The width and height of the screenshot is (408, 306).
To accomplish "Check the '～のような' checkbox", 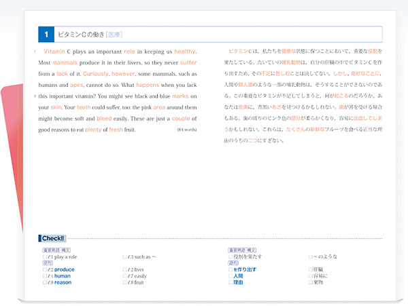I will 311,257.
